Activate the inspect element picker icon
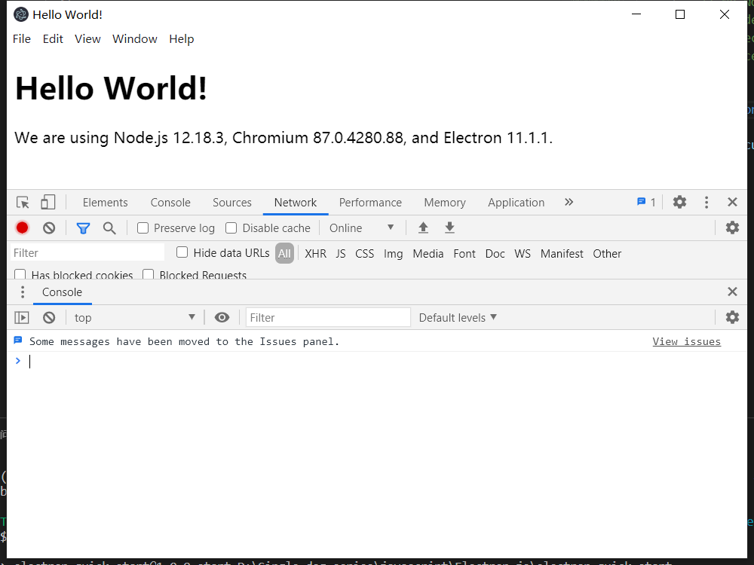Image resolution: width=754 pixels, height=565 pixels. point(23,202)
